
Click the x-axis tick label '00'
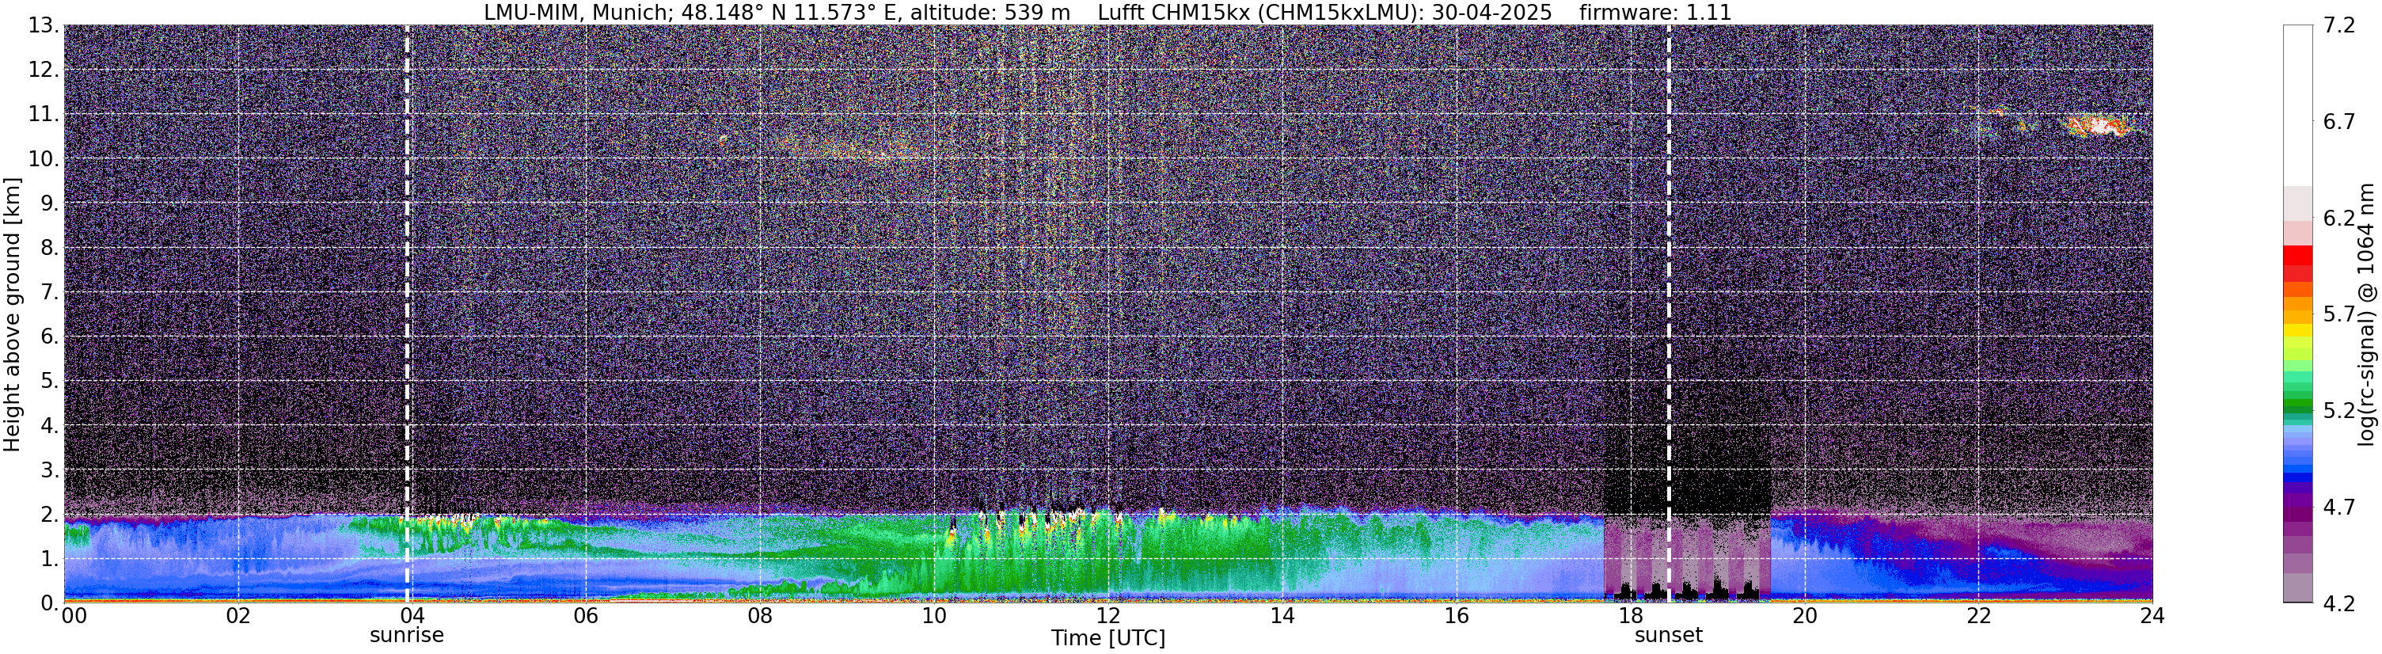click(74, 616)
